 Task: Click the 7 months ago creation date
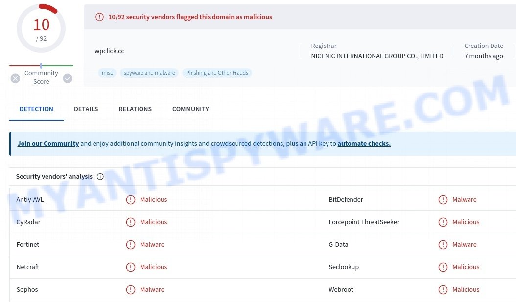pyautogui.click(x=484, y=56)
